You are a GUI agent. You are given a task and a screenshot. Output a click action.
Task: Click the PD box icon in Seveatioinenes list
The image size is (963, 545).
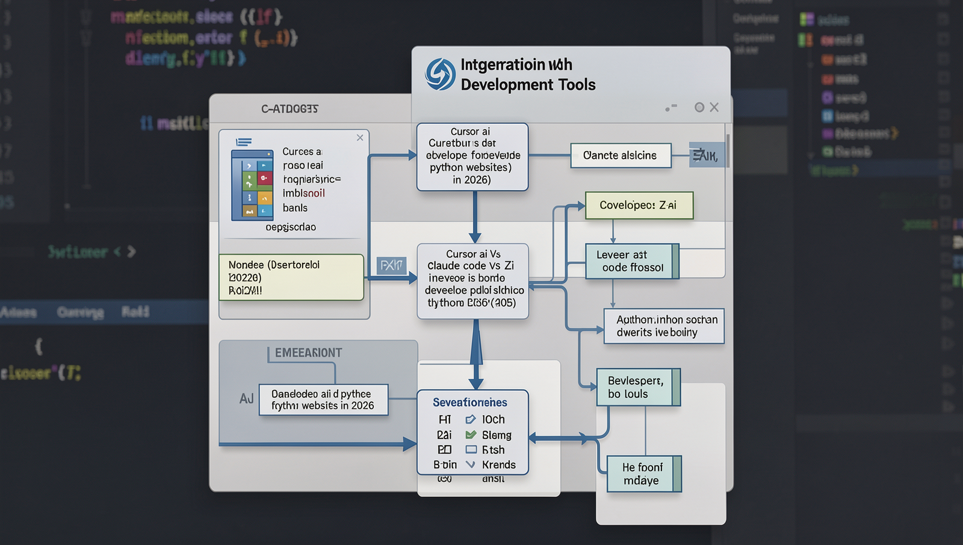[x=445, y=449]
